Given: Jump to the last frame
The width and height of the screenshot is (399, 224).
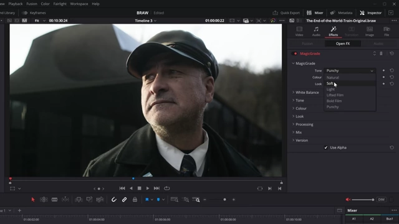Looking at the screenshot, I should tap(156, 189).
